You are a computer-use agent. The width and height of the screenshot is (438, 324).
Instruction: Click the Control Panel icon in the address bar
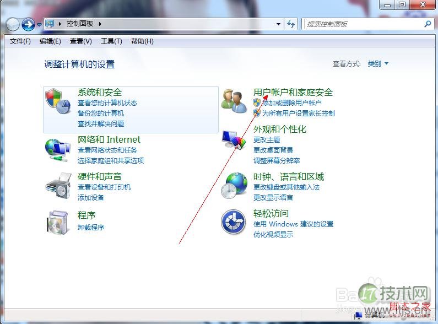point(50,24)
